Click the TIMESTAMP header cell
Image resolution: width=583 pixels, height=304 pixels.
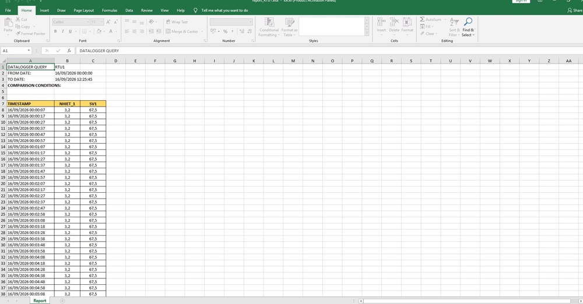(30, 104)
